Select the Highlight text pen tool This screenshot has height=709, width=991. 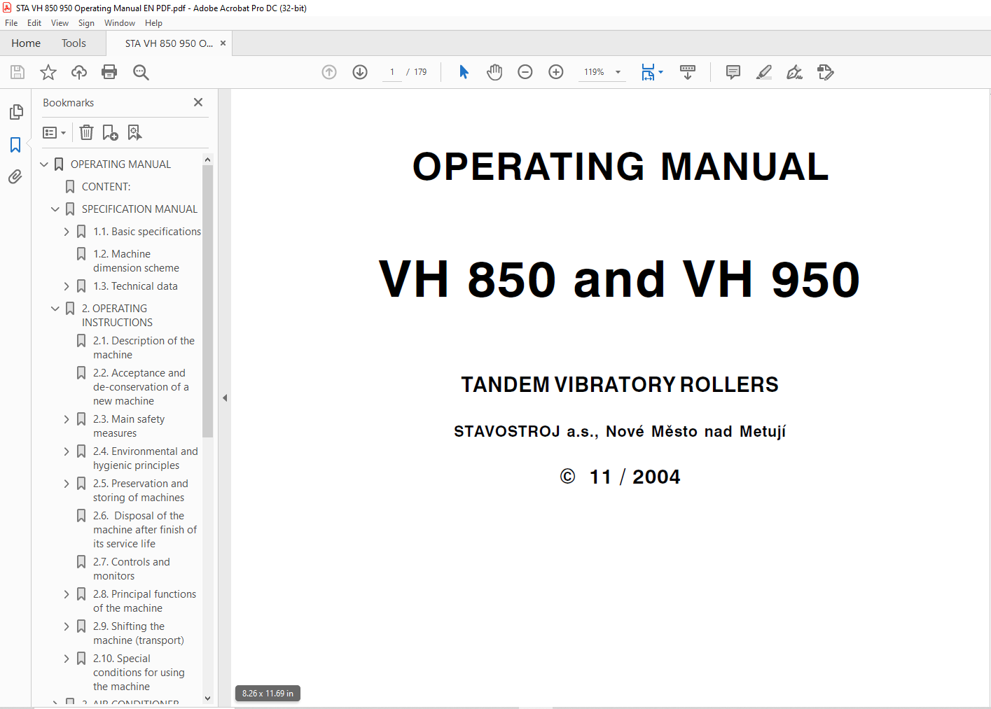coord(764,72)
